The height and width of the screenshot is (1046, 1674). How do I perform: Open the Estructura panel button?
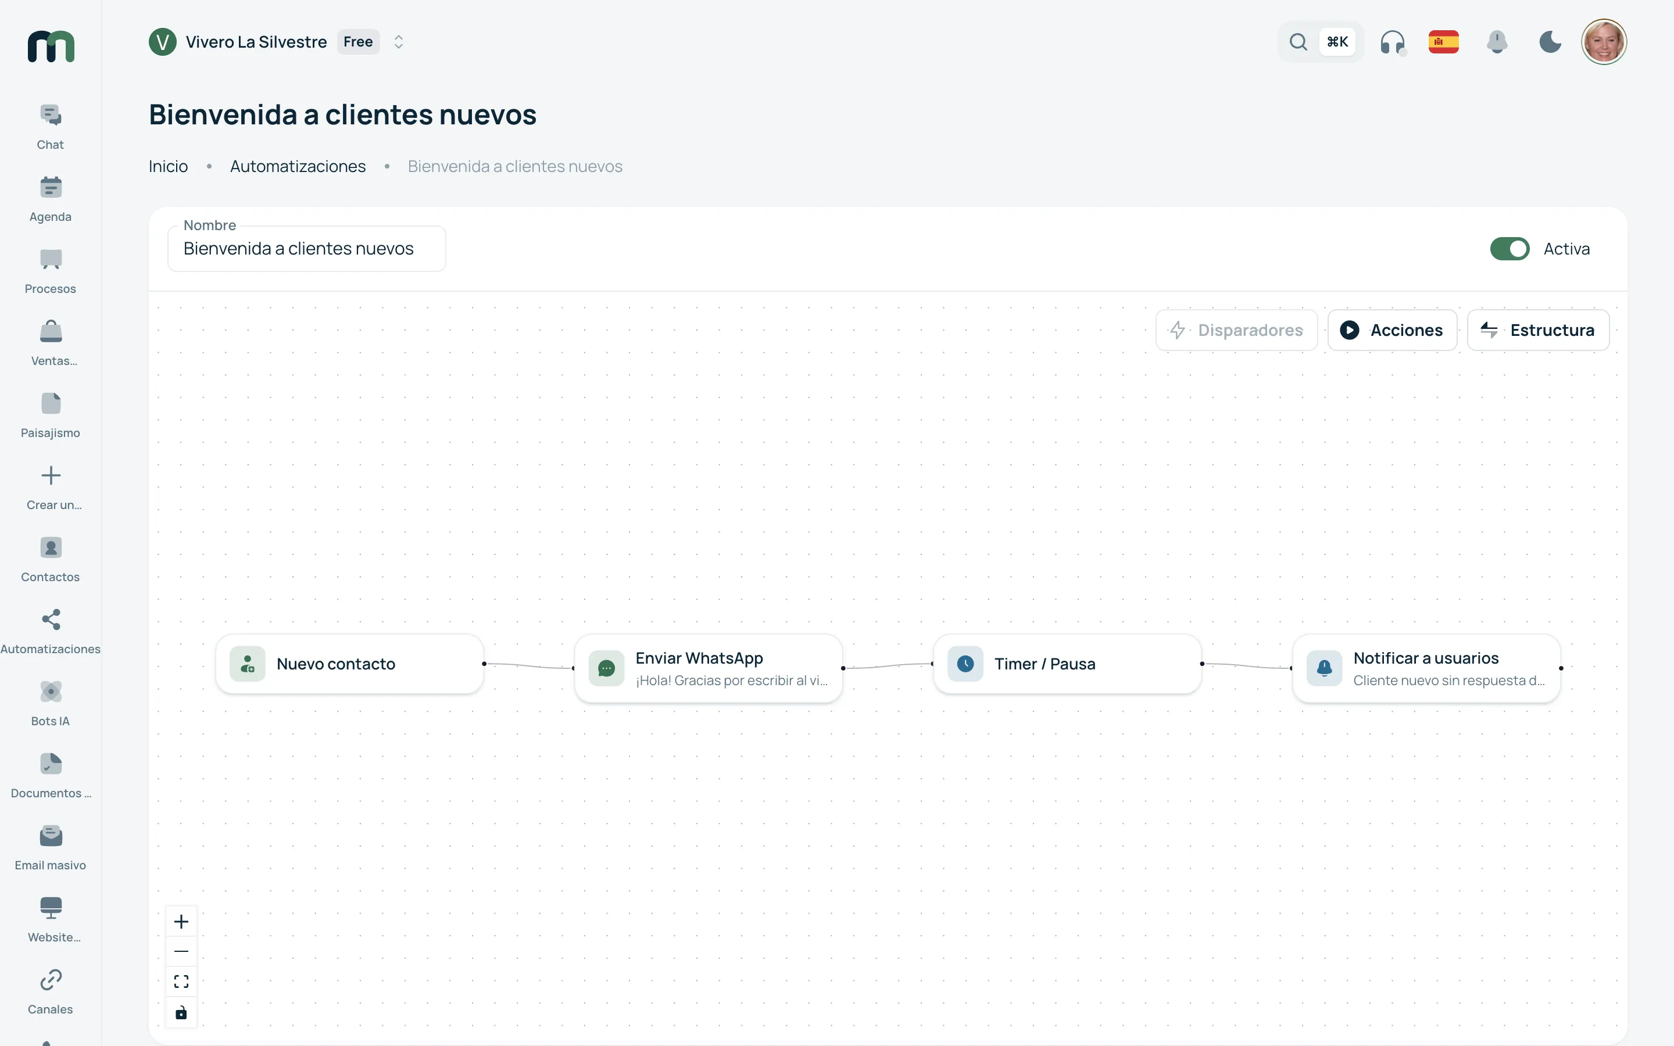(1538, 330)
